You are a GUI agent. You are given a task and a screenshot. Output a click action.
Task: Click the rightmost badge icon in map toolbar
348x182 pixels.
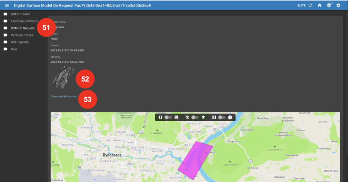coord(230,117)
